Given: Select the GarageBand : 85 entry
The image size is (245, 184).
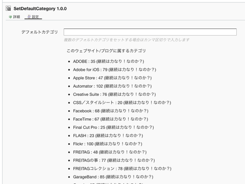Looking at the screenshot, I should (x=113, y=177).
